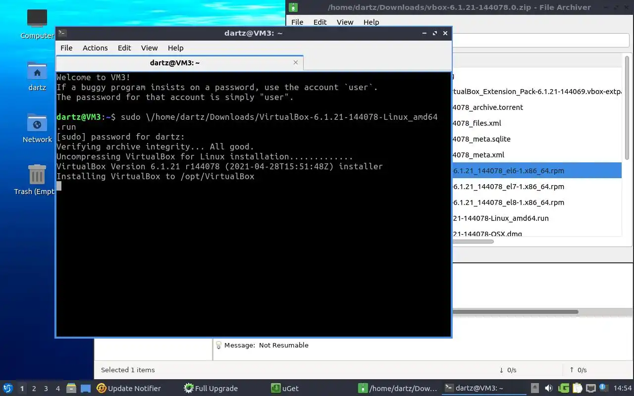Select the 4078_archive.torrent file in archiver
Viewport: 634px width, 396px height.
(x=537, y=107)
